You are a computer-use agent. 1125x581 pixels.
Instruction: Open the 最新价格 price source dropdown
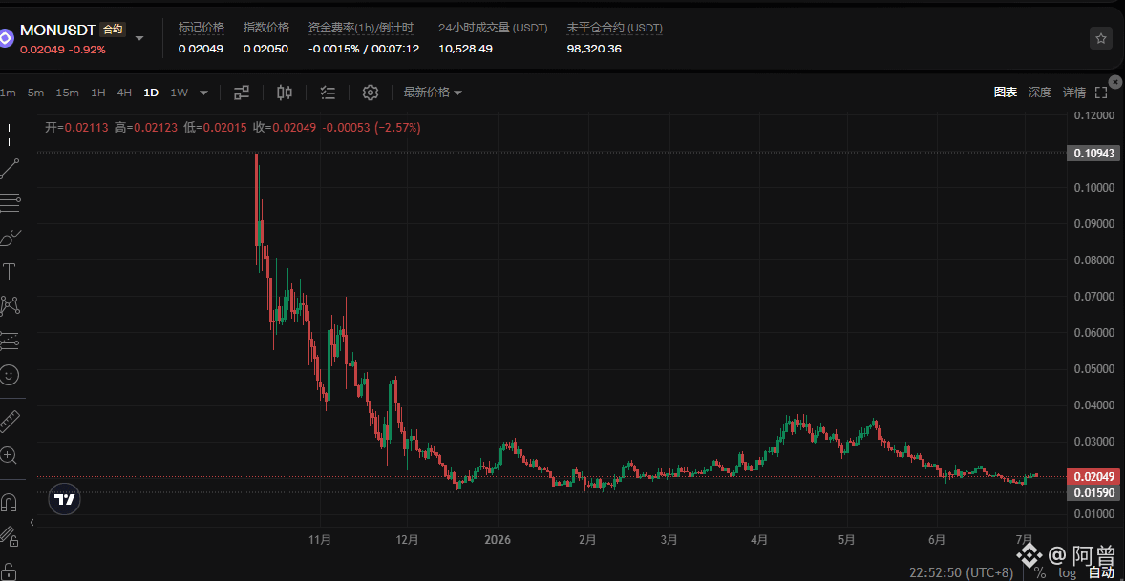(x=433, y=92)
